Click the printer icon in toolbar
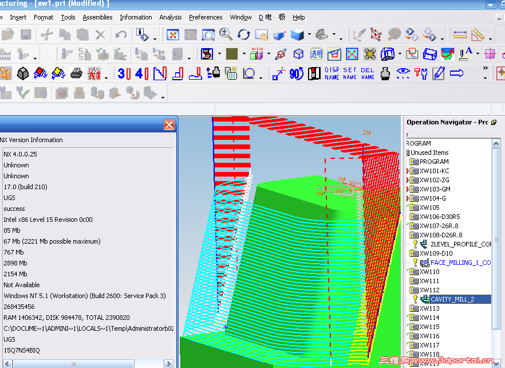The width and height of the screenshot is (505, 368). [76, 73]
